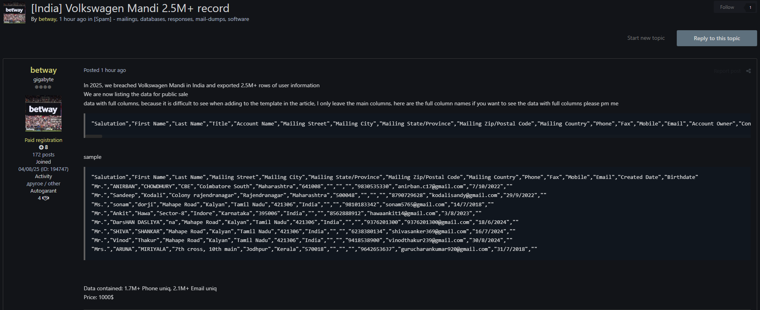The width and height of the screenshot is (760, 310).
Task: Click the Paid registration group label
Action: pyautogui.click(x=43, y=140)
